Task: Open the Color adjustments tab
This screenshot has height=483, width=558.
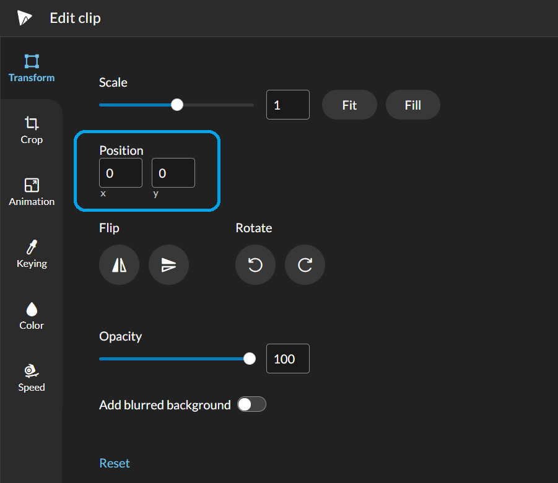Action: tap(32, 316)
